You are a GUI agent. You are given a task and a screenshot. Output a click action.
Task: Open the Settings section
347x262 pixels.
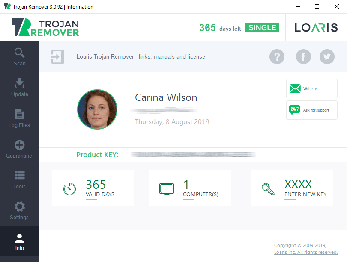coord(19,211)
